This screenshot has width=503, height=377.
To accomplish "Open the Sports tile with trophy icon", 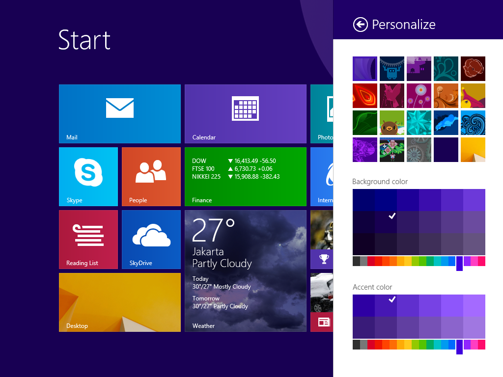I will point(322,259).
